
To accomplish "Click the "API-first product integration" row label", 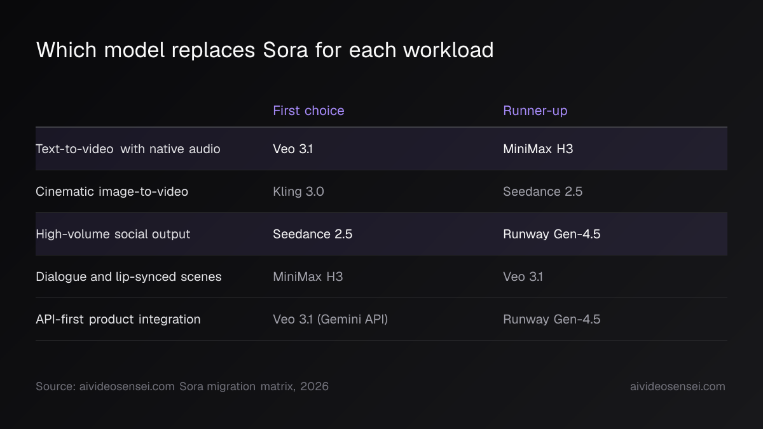I will point(118,319).
